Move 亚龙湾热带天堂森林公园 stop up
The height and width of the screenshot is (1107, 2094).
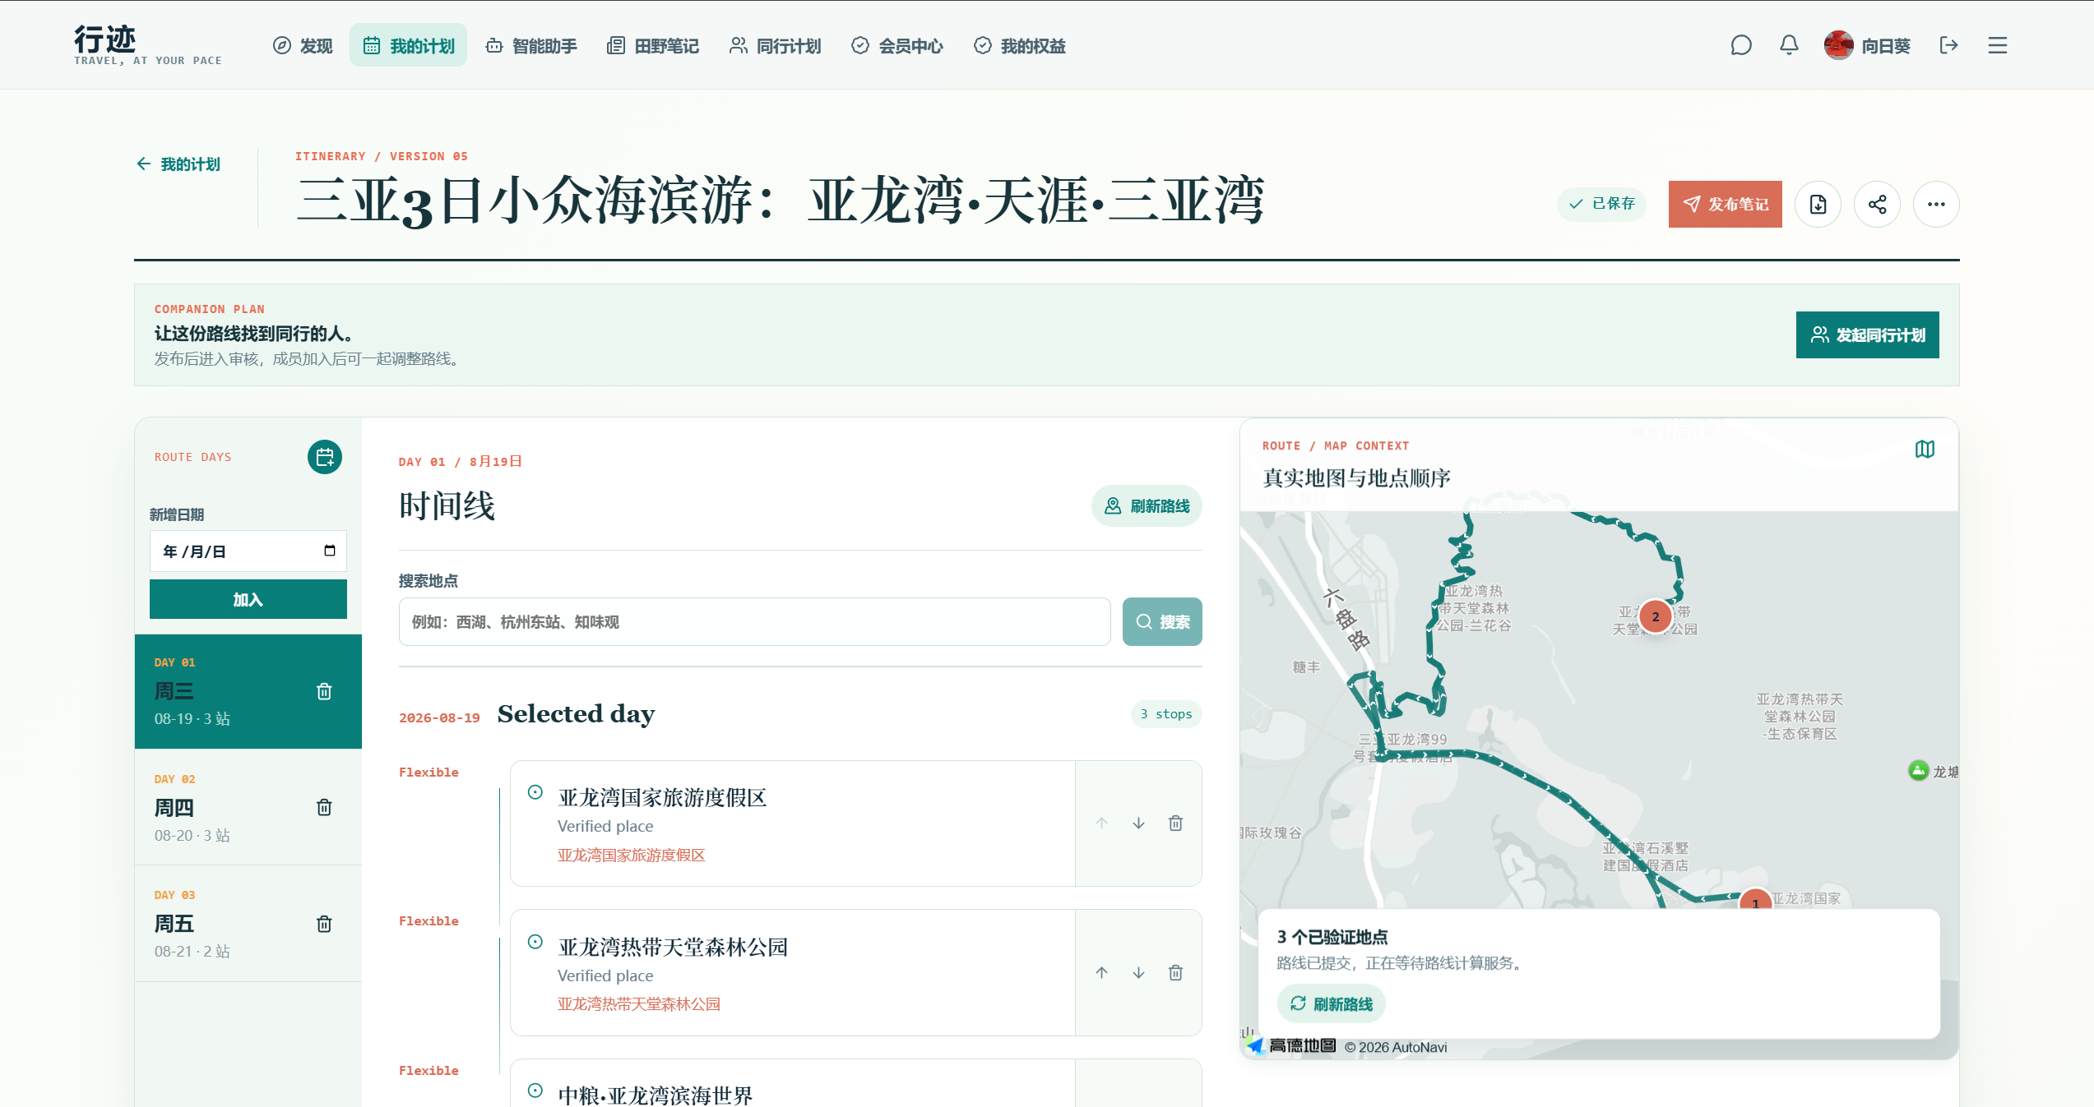(1101, 972)
